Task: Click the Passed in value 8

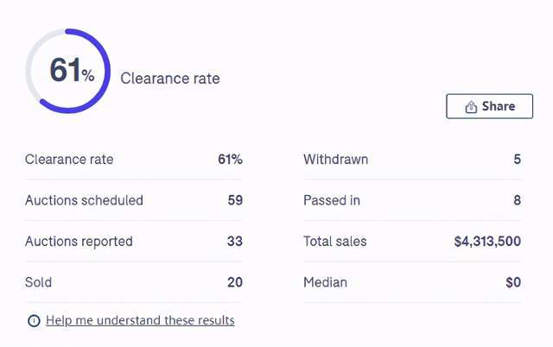Action: point(517,200)
